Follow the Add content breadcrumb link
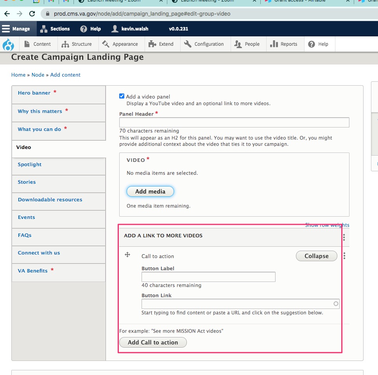This screenshot has height=375, width=378. pos(65,75)
